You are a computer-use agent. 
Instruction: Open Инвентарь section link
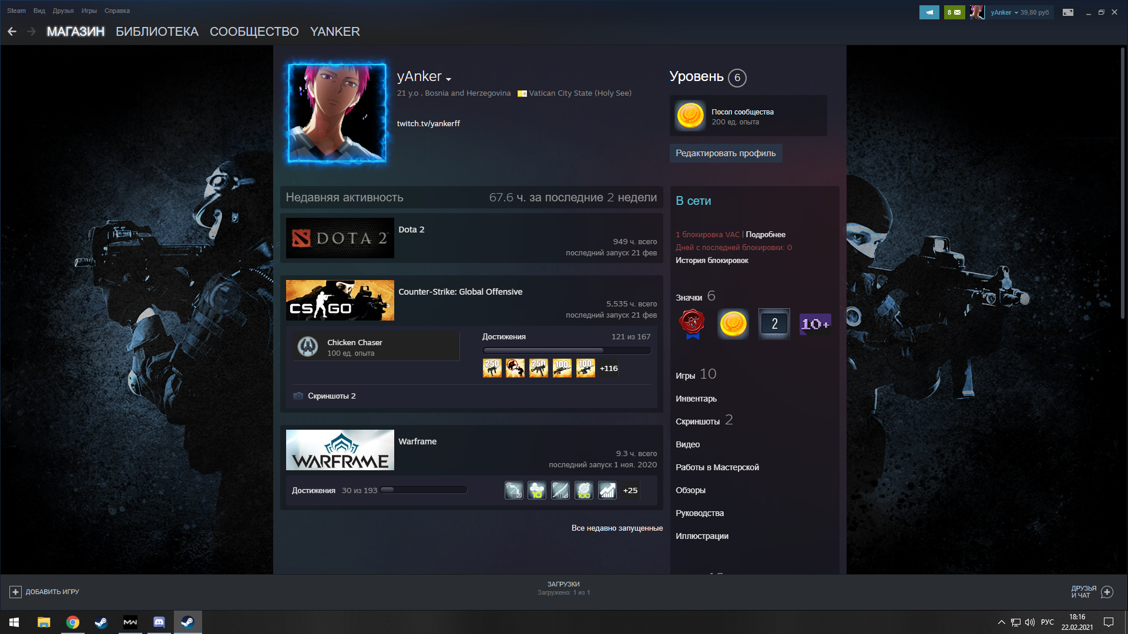tap(696, 398)
